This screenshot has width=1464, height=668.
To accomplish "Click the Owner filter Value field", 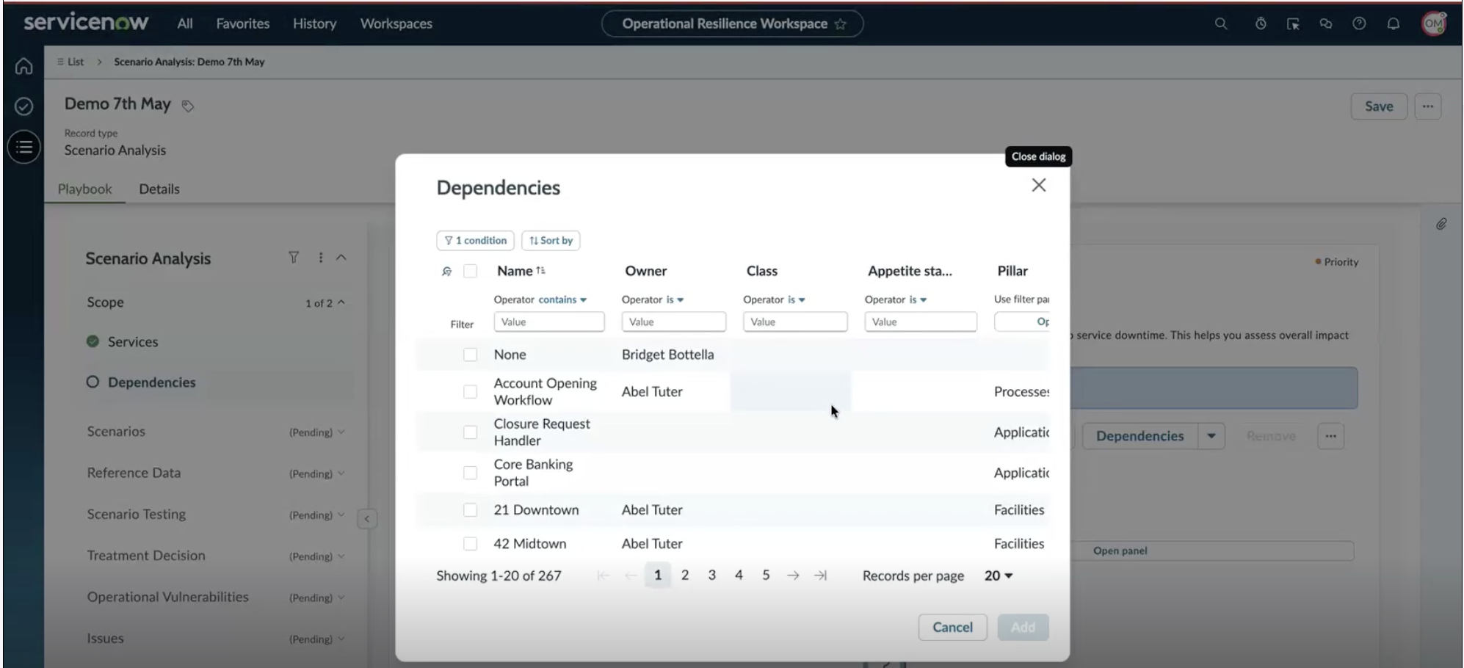I will click(674, 322).
